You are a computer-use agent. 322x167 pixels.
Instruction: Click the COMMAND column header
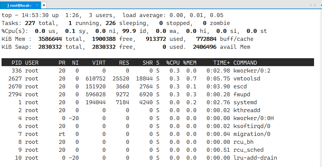tap(245, 63)
